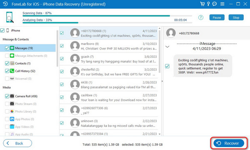Select Message Attachments (0) category
The image size is (250, 150).
(x=31, y=56)
